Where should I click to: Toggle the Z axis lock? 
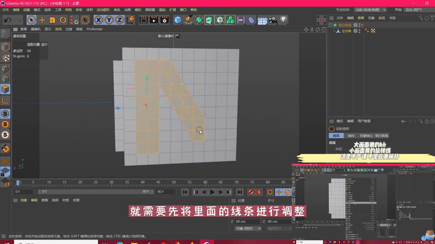[x=120, y=20]
